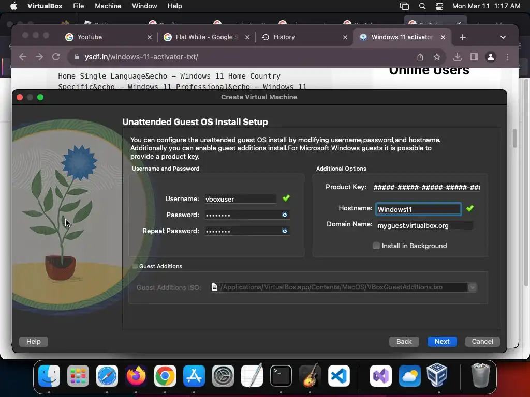
Task: Click Chrome forward arrow button
Action: [39, 57]
